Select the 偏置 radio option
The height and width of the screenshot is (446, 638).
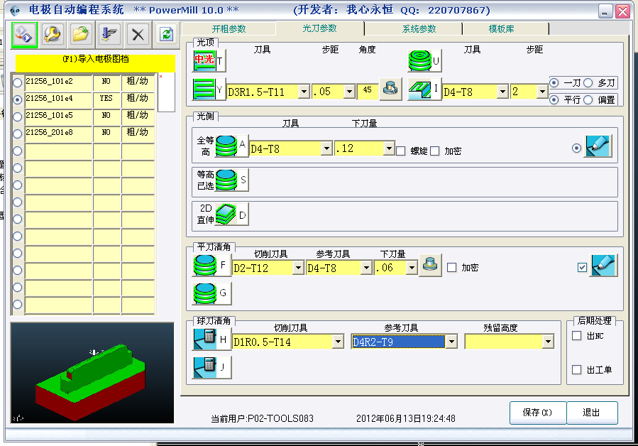(588, 100)
